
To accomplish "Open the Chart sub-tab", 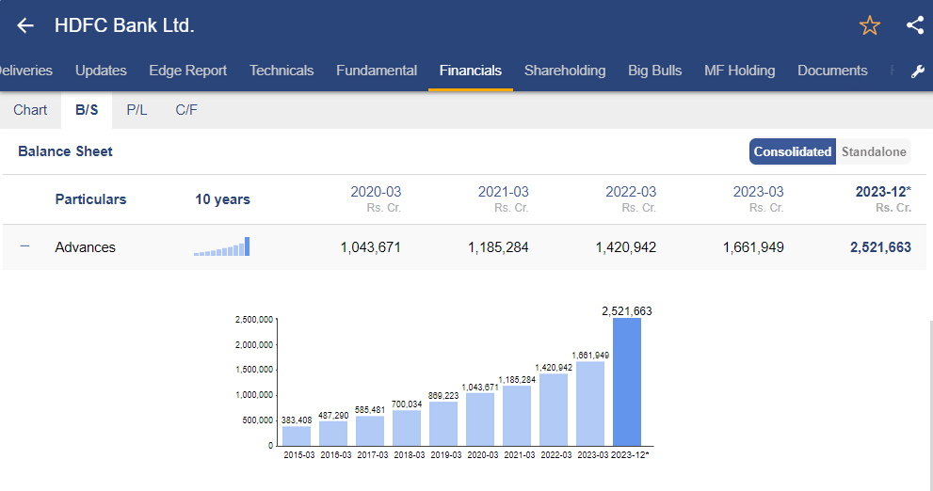I will click(x=30, y=110).
